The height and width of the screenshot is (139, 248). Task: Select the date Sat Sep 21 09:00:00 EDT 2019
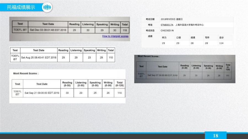click(42, 93)
